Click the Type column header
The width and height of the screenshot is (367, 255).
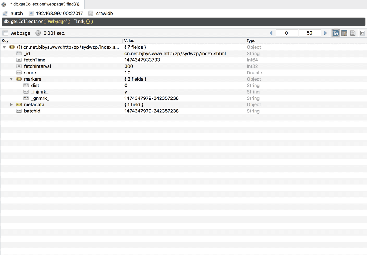click(x=251, y=41)
